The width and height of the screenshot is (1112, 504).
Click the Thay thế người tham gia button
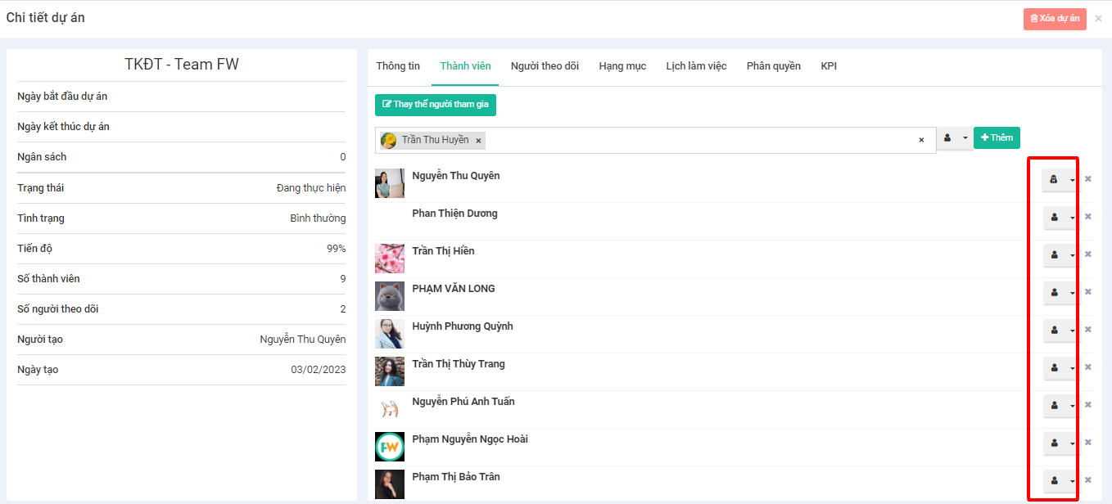coord(436,105)
